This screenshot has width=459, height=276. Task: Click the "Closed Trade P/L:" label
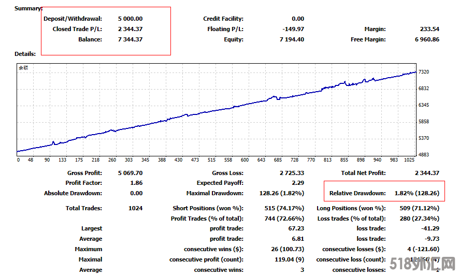tap(77, 29)
